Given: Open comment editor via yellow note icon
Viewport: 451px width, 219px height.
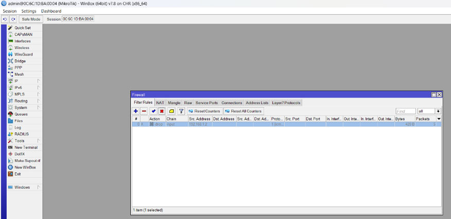Looking at the screenshot, I should point(171,111).
